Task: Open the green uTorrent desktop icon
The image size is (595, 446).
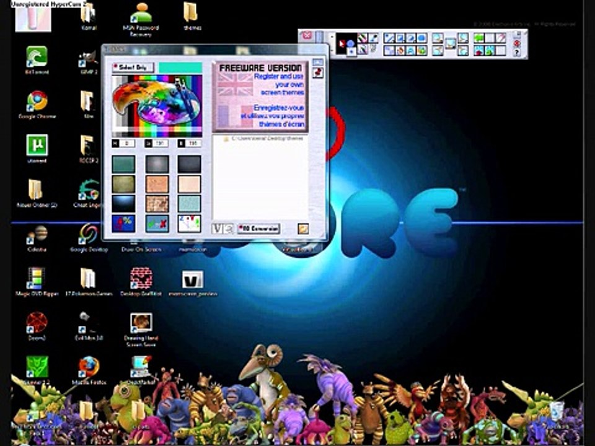Action: [37, 148]
